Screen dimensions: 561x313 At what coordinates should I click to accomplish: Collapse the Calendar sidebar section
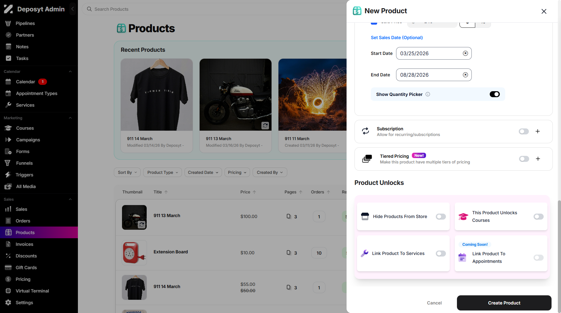click(x=70, y=72)
